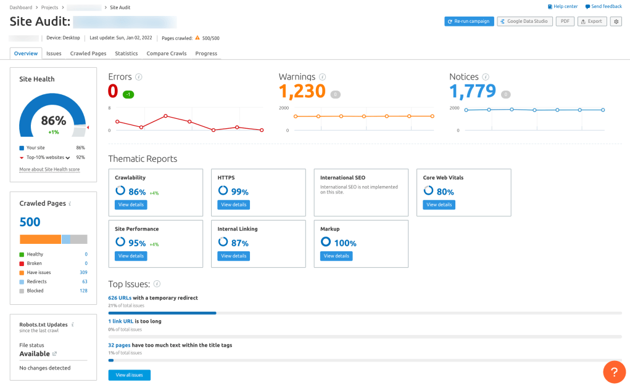Open details for the Core Web Vitals report
Image resolution: width=630 pixels, height=388 pixels.
[x=438, y=204]
